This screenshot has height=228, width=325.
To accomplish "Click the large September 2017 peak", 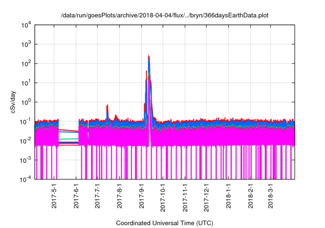I will [x=149, y=89].
